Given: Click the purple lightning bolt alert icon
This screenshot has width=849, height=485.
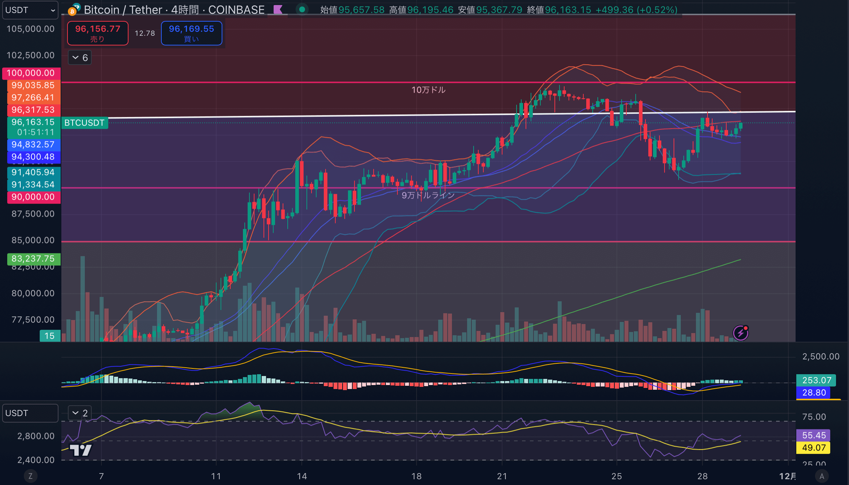Looking at the screenshot, I should [x=741, y=333].
